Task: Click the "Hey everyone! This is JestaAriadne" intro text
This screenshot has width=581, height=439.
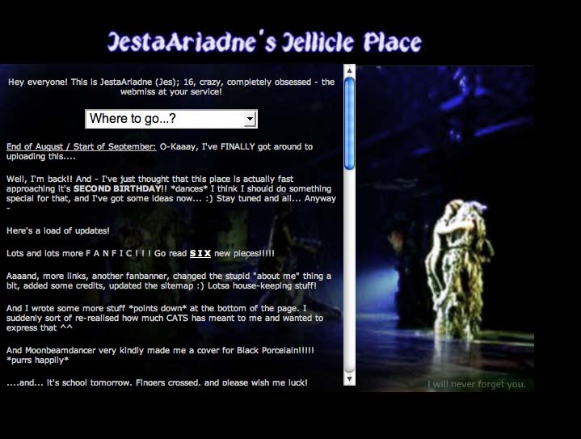Action: pyautogui.click(x=171, y=87)
